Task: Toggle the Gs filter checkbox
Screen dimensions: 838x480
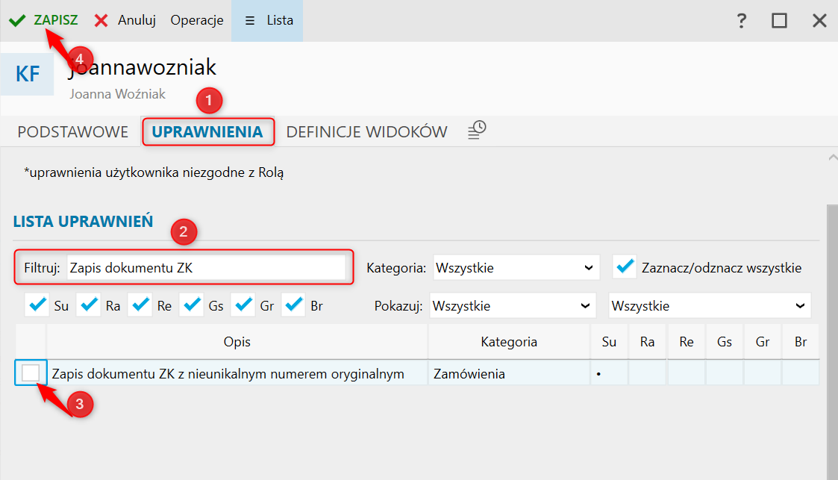Action: pos(191,305)
